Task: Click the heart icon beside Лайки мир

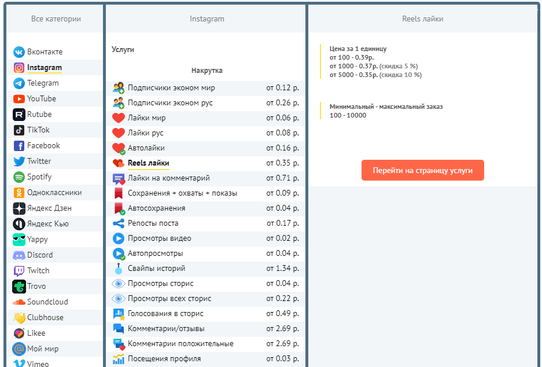Action: point(119,118)
